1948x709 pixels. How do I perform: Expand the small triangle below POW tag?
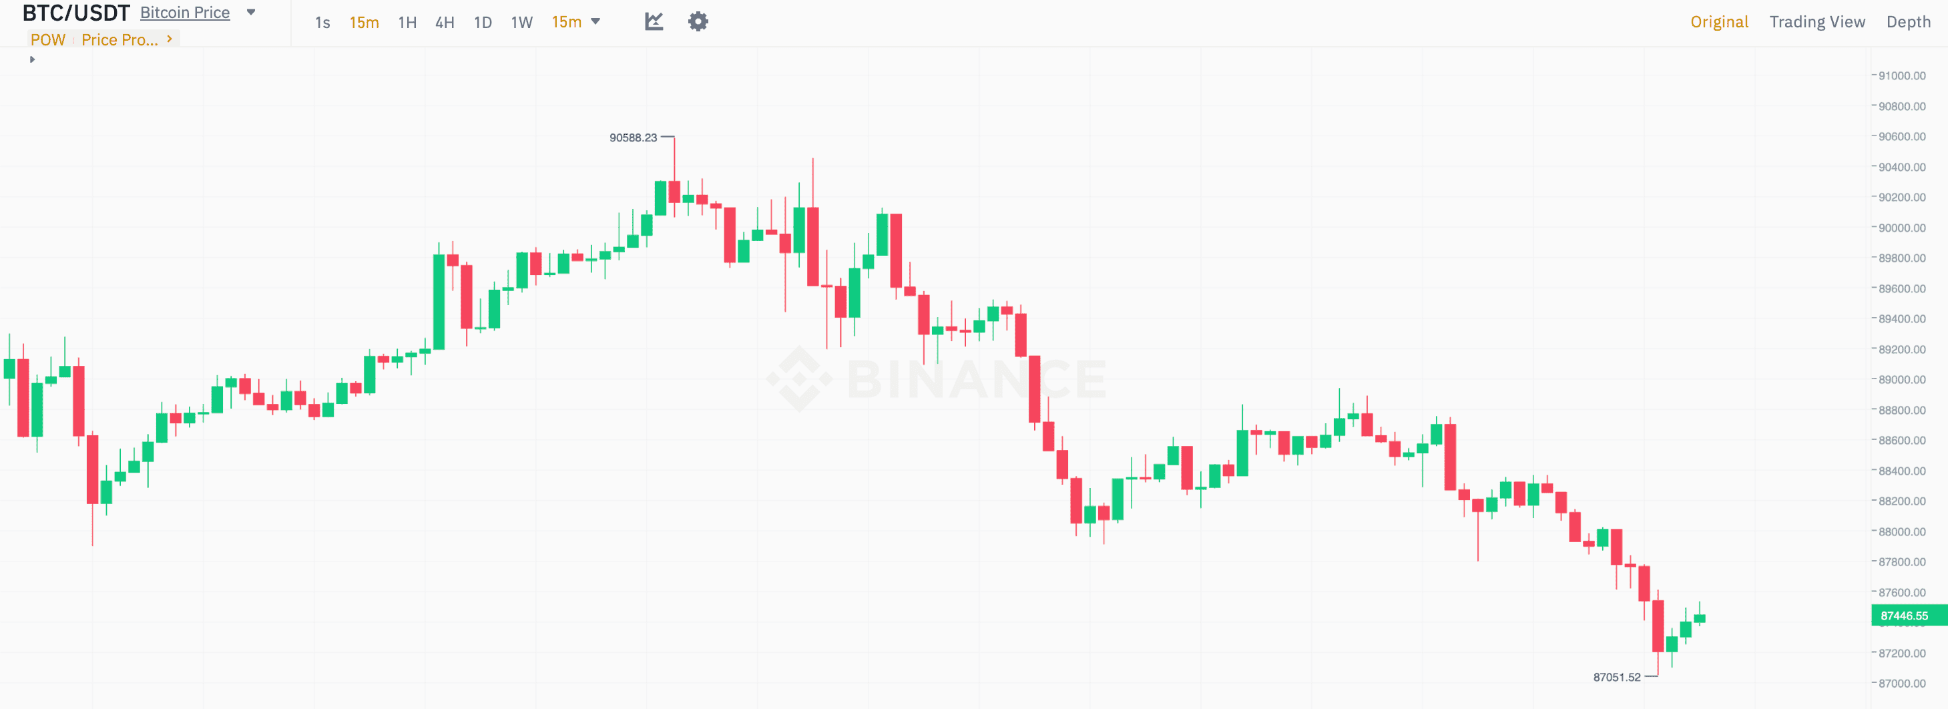[32, 59]
